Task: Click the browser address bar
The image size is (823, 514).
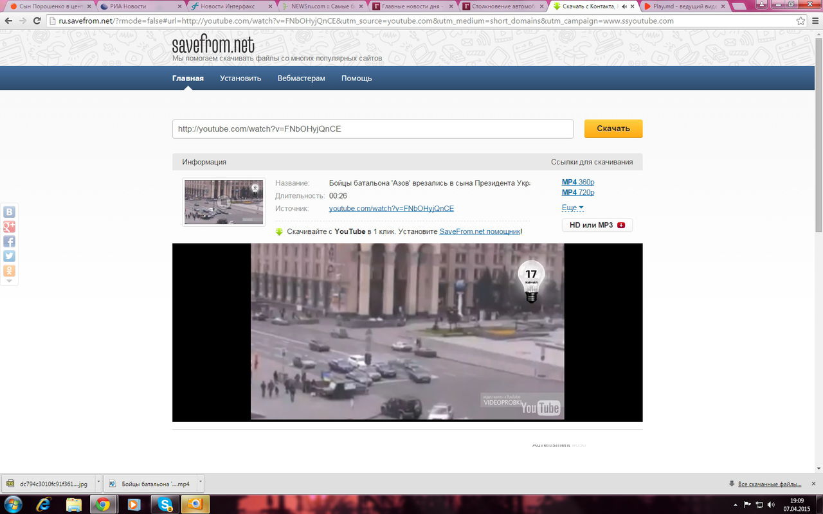Action: 421,21
